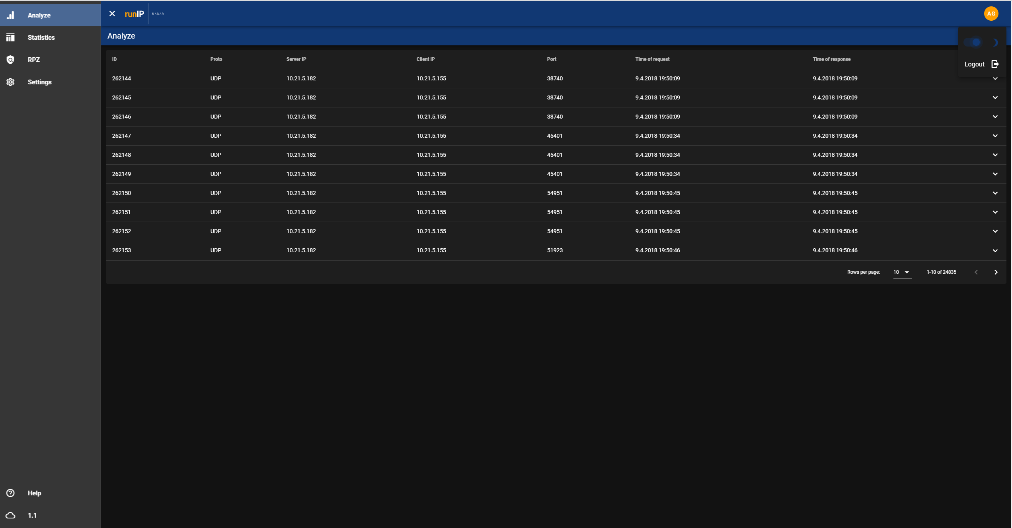This screenshot has width=1012, height=528.
Task: Click the RPZ shield icon
Action: (11, 60)
